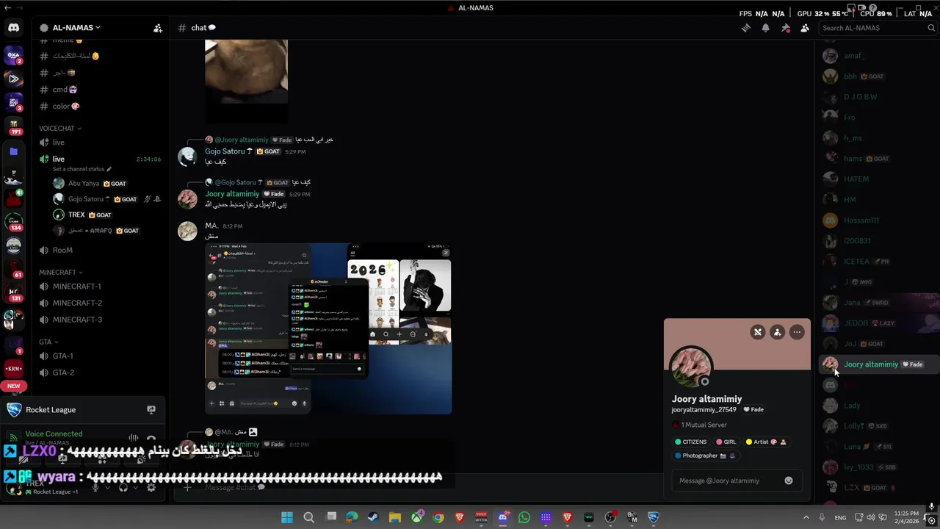Viewport: 940px width, 529px height.
Task: Click '1 Mutual Server' in profile popout
Action: point(704,425)
